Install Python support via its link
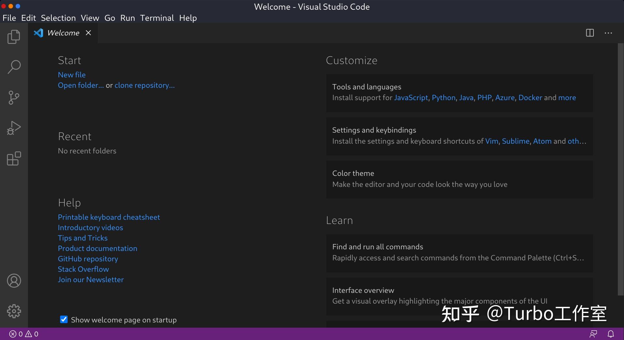This screenshot has height=340, width=624. tap(443, 98)
